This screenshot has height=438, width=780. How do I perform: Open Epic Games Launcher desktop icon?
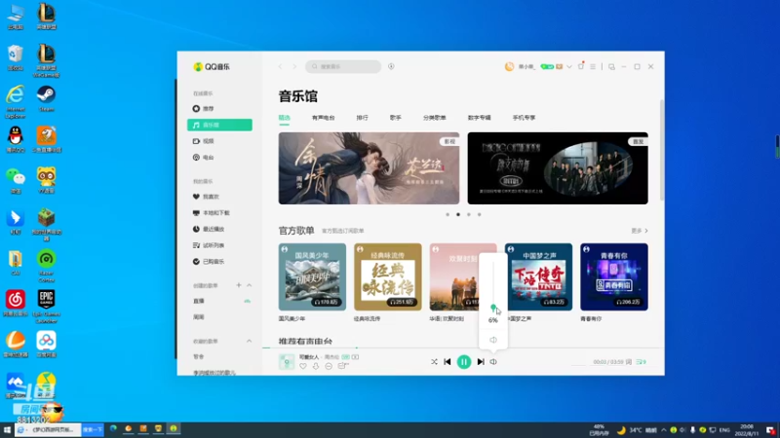tap(46, 307)
